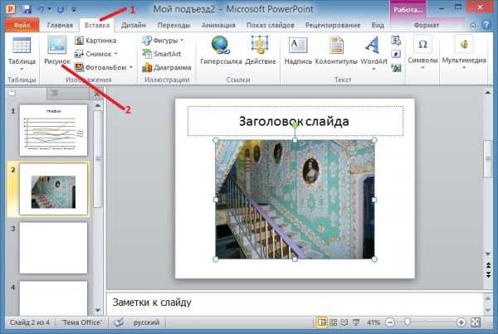
Task: Switch to slide sorter view in status bar
Action: pyautogui.click(x=334, y=322)
